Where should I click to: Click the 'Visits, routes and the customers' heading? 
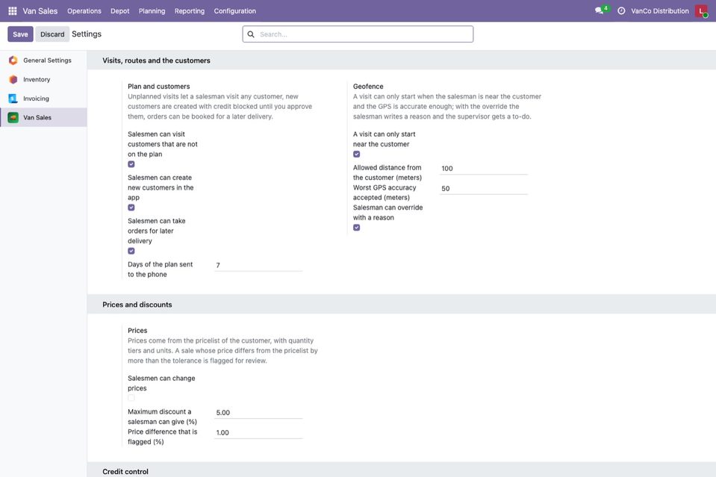pos(156,60)
